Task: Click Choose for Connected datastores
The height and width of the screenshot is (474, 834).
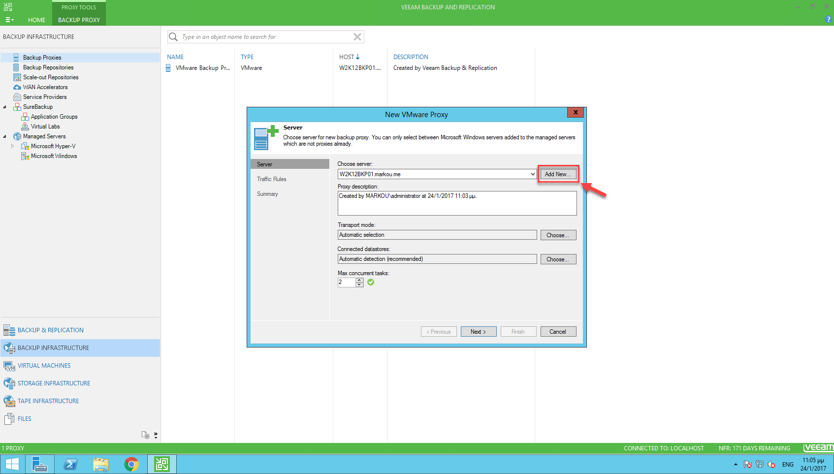Action: tap(558, 259)
